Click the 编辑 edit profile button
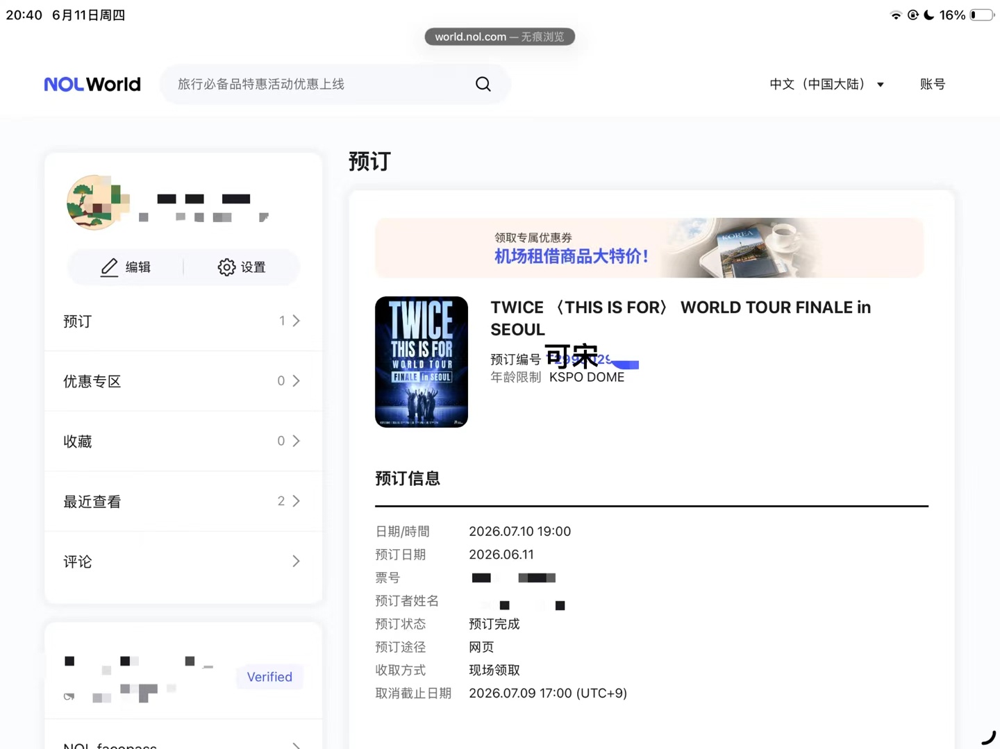 pos(126,267)
